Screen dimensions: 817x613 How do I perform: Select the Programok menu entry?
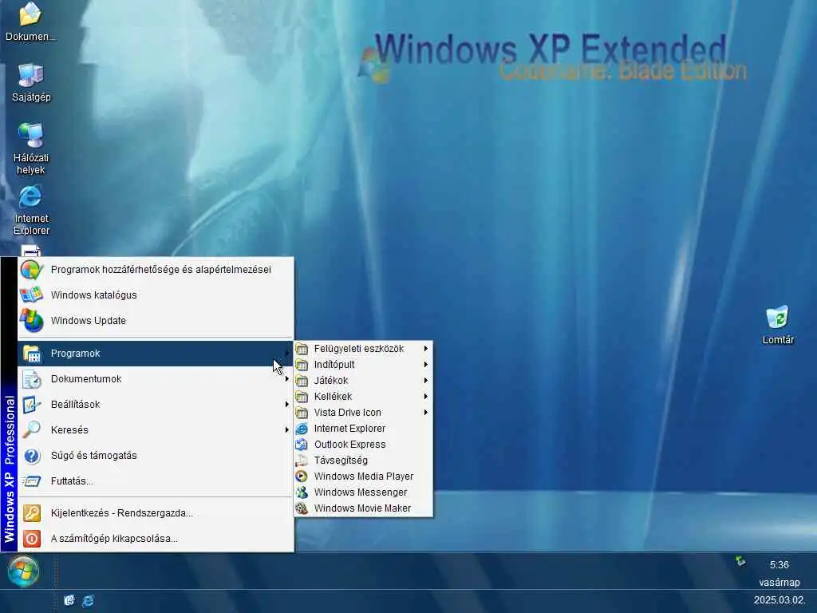[156, 354]
